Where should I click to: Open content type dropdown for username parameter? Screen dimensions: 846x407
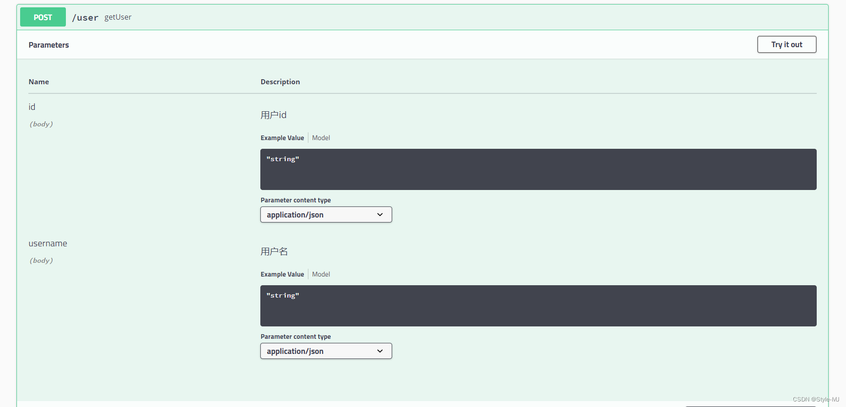click(326, 351)
